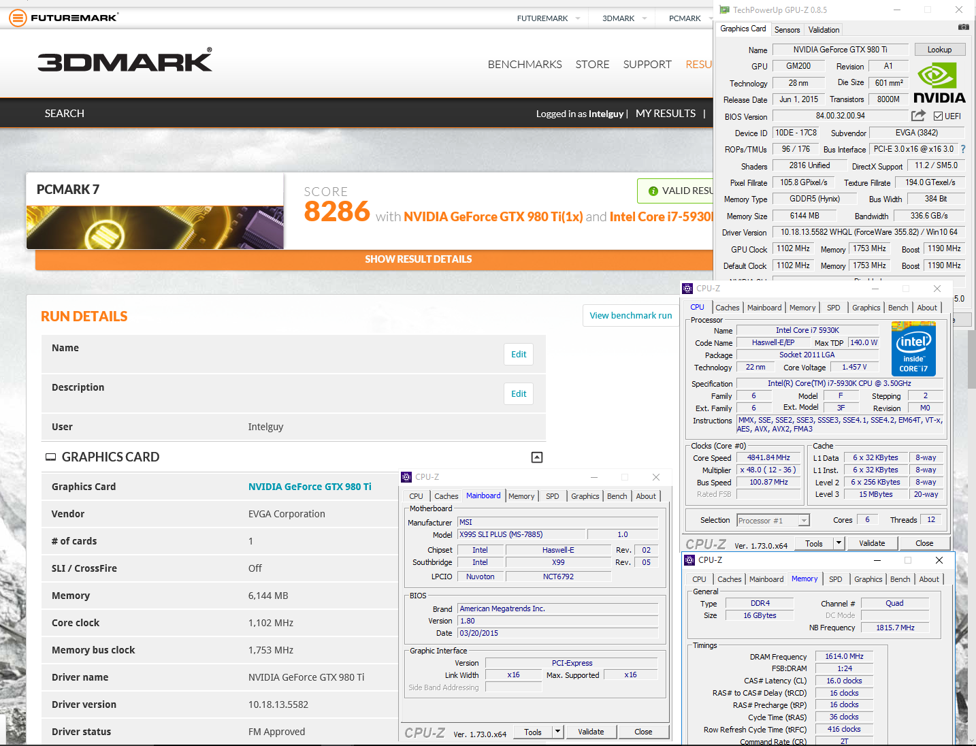Click title bar icon of CPU-Z CPU window

(687, 289)
